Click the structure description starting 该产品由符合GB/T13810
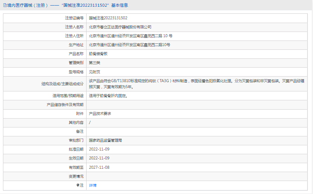The image size is (313, 194). [x=197, y=84]
